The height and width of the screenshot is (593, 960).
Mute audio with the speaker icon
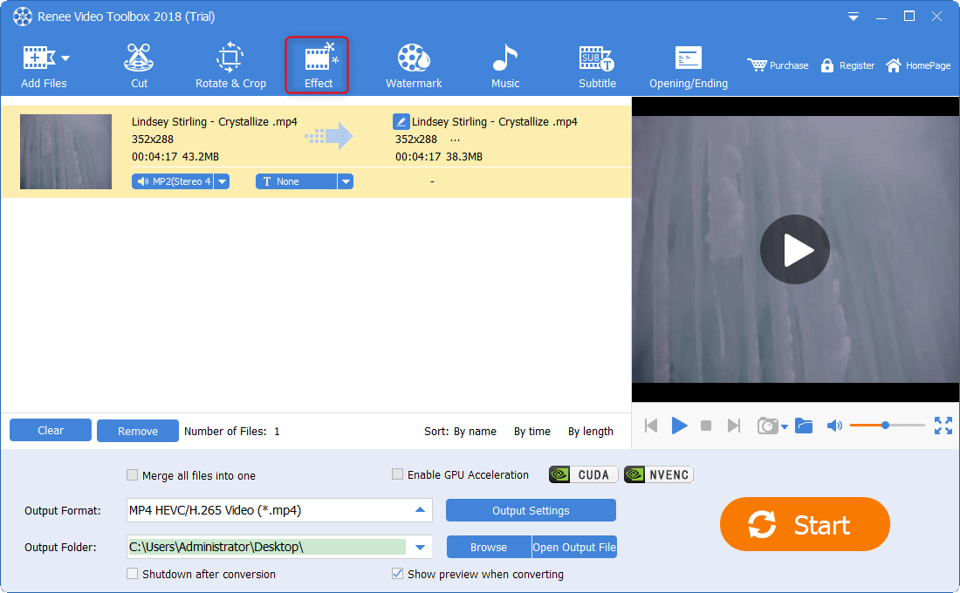(834, 426)
